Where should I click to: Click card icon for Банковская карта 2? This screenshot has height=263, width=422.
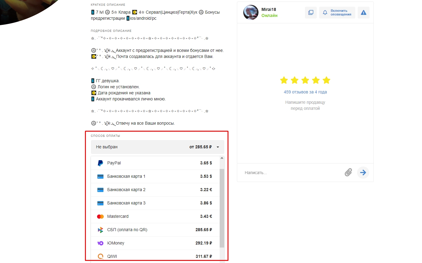coord(100,190)
